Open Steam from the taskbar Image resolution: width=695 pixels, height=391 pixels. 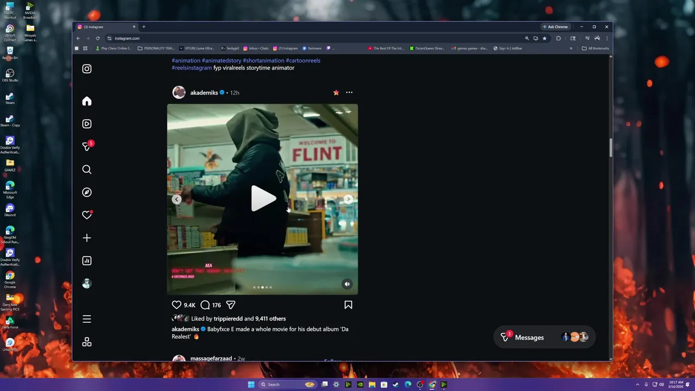(x=396, y=384)
